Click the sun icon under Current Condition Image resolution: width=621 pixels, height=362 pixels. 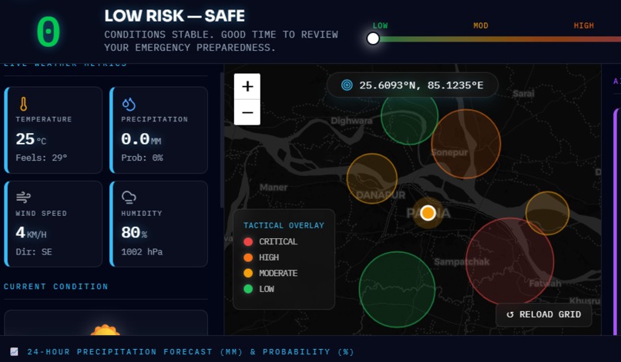(x=105, y=330)
